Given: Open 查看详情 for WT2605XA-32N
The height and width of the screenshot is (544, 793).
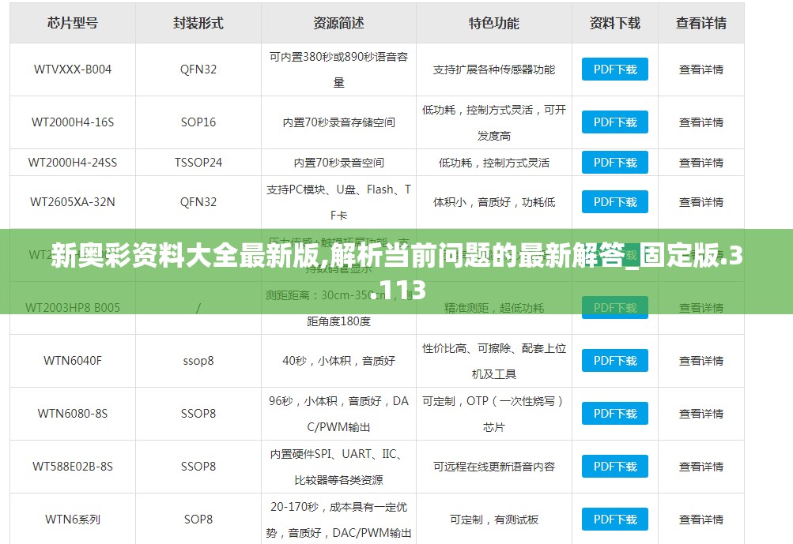Looking at the screenshot, I should pyautogui.click(x=701, y=202).
